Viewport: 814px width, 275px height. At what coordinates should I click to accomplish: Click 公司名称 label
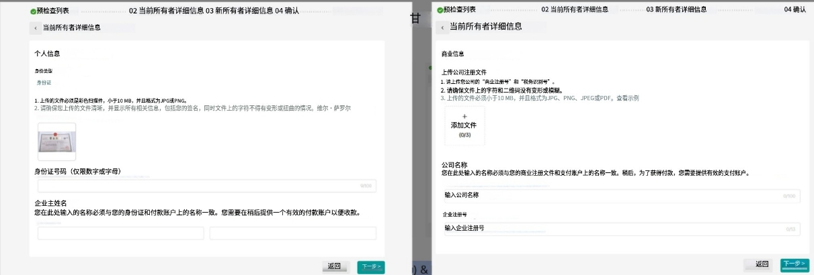tap(454, 164)
